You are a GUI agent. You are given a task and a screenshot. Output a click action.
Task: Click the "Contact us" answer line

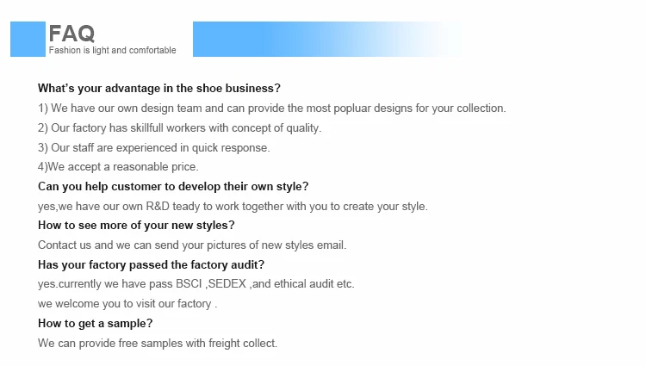(x=191, y=245)
